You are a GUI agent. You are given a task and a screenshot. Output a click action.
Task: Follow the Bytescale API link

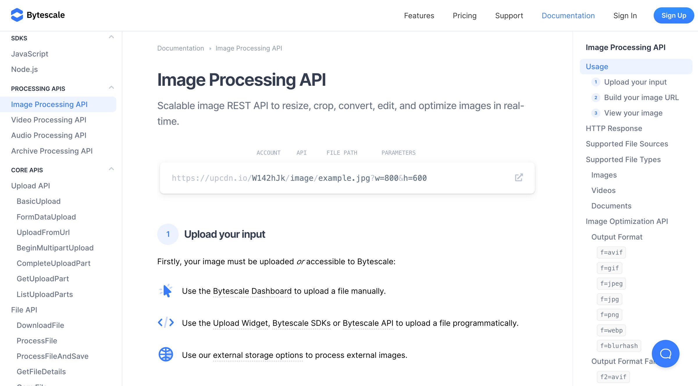point(368,323)
